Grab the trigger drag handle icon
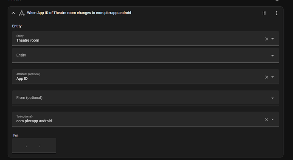This screenshot has height=160, width=293. coord(264,13)
